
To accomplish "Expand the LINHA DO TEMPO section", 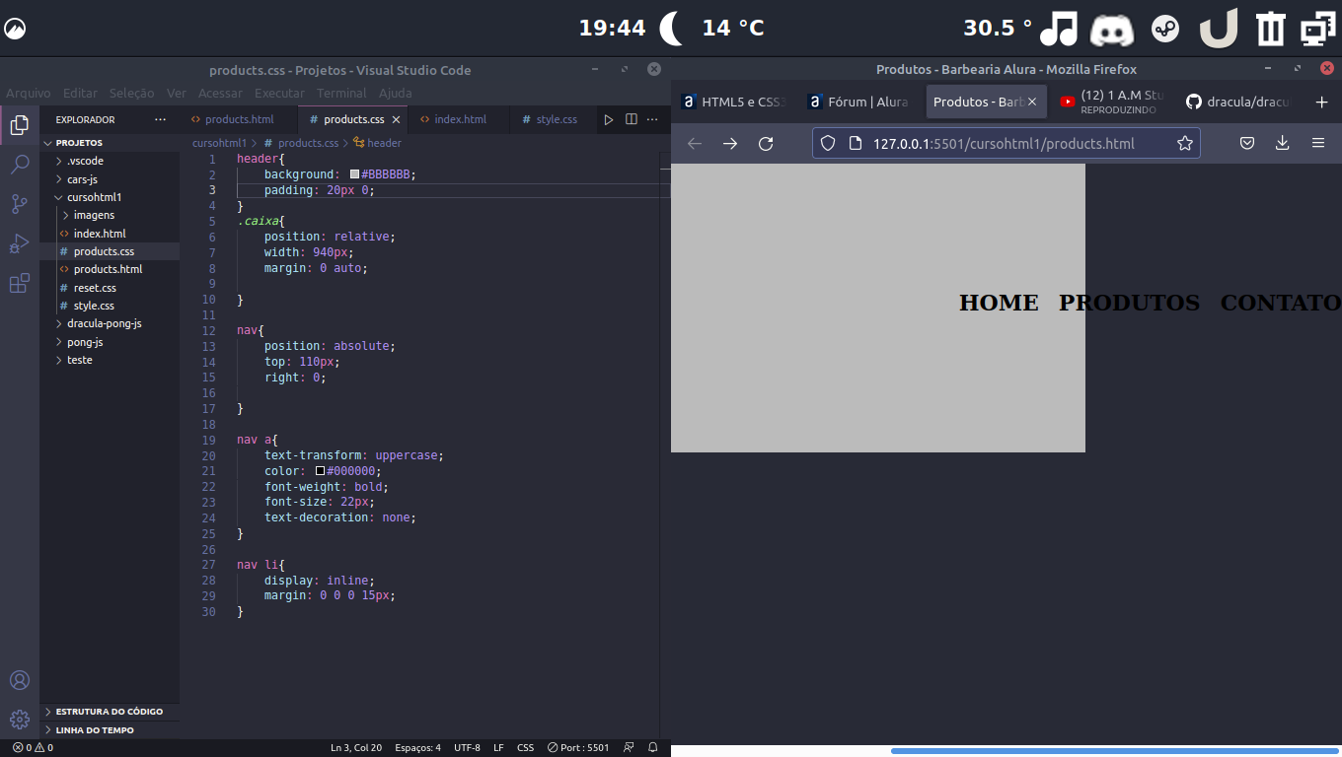I will pos(110,730).
